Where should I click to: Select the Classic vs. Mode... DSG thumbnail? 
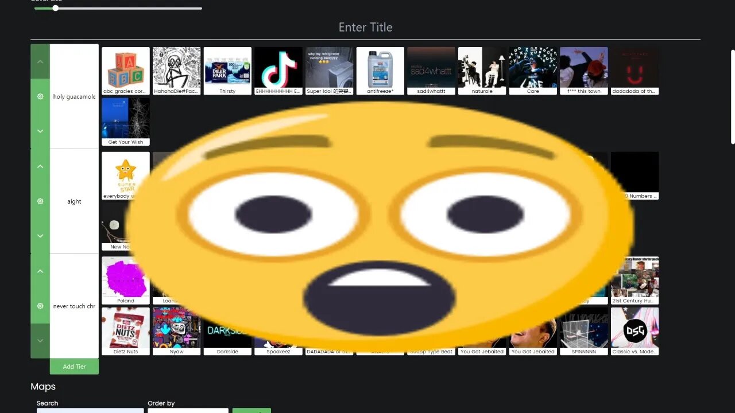click(x=635, y=332)
